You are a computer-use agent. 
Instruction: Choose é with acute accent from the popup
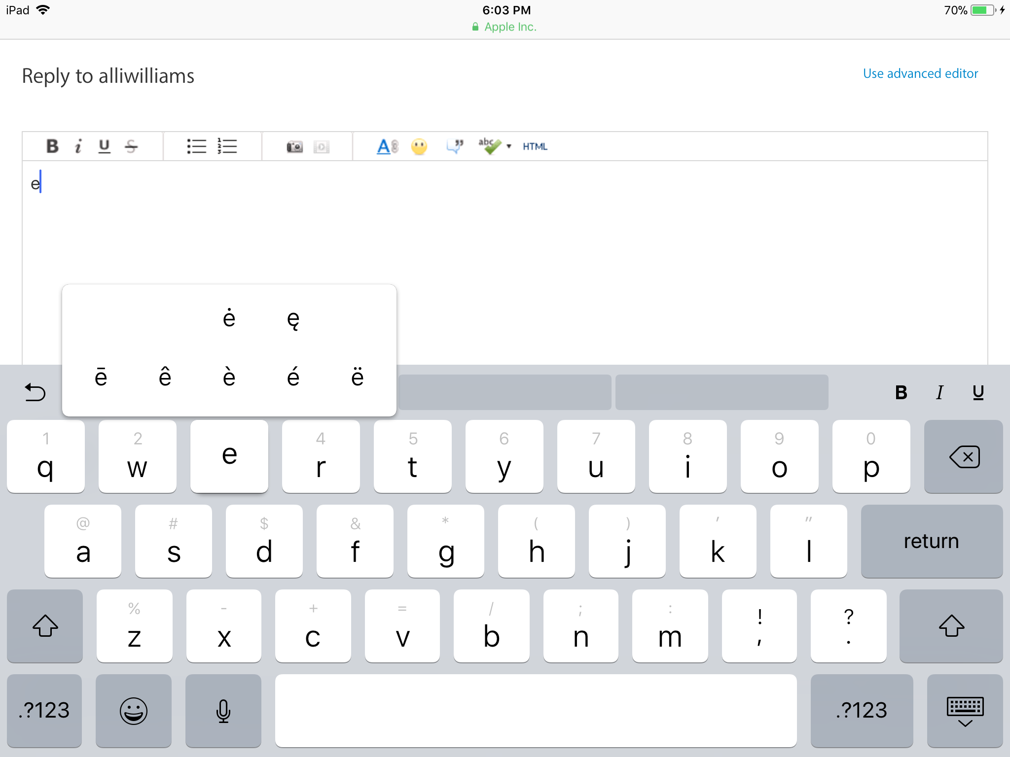pos(293,377)
